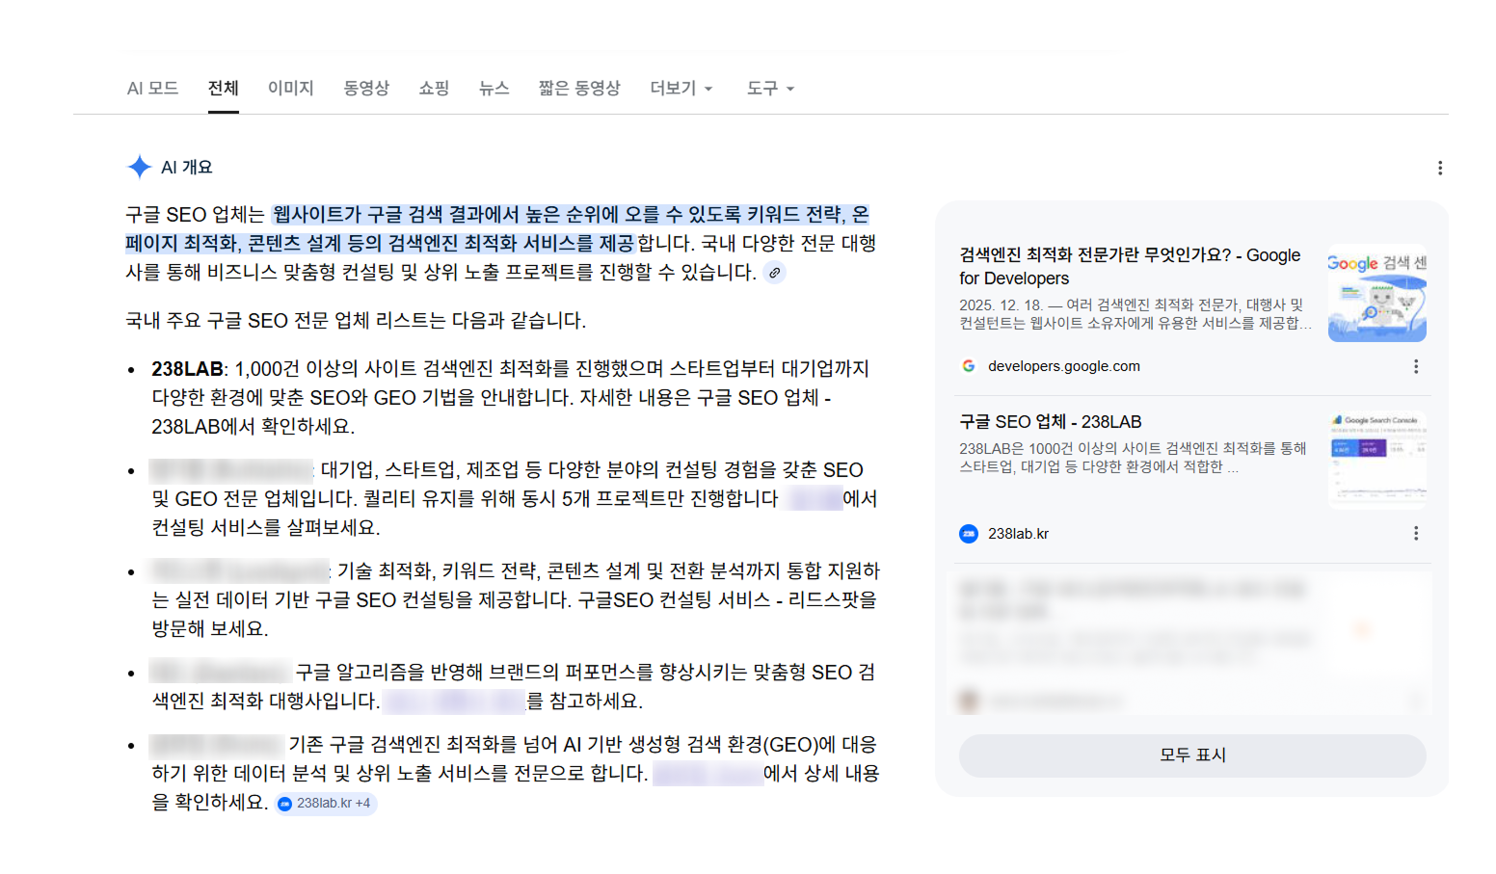
Task: Open more options for 238lab.kr source
Action: [1416, 533]
